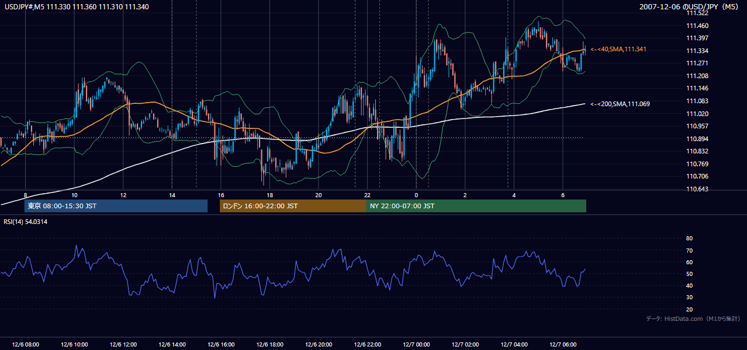Click the USDJPY#,M5 chart title text

click(77, 6)
